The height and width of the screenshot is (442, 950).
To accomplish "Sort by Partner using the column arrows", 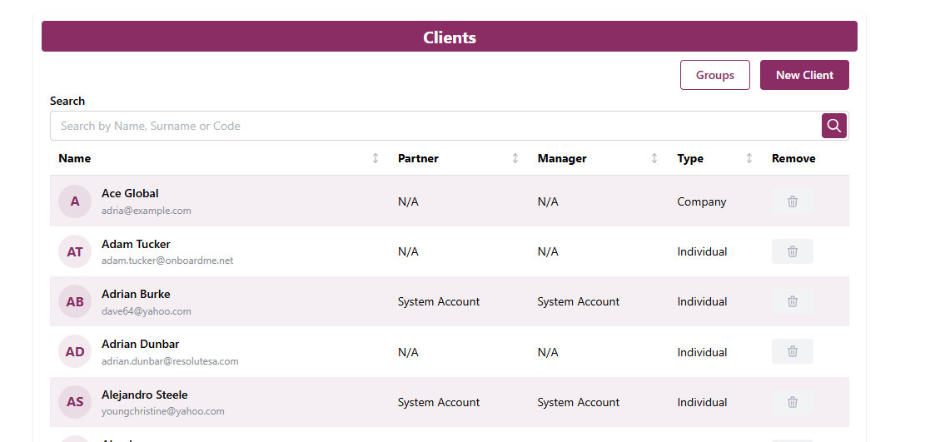I will point(515,158).
